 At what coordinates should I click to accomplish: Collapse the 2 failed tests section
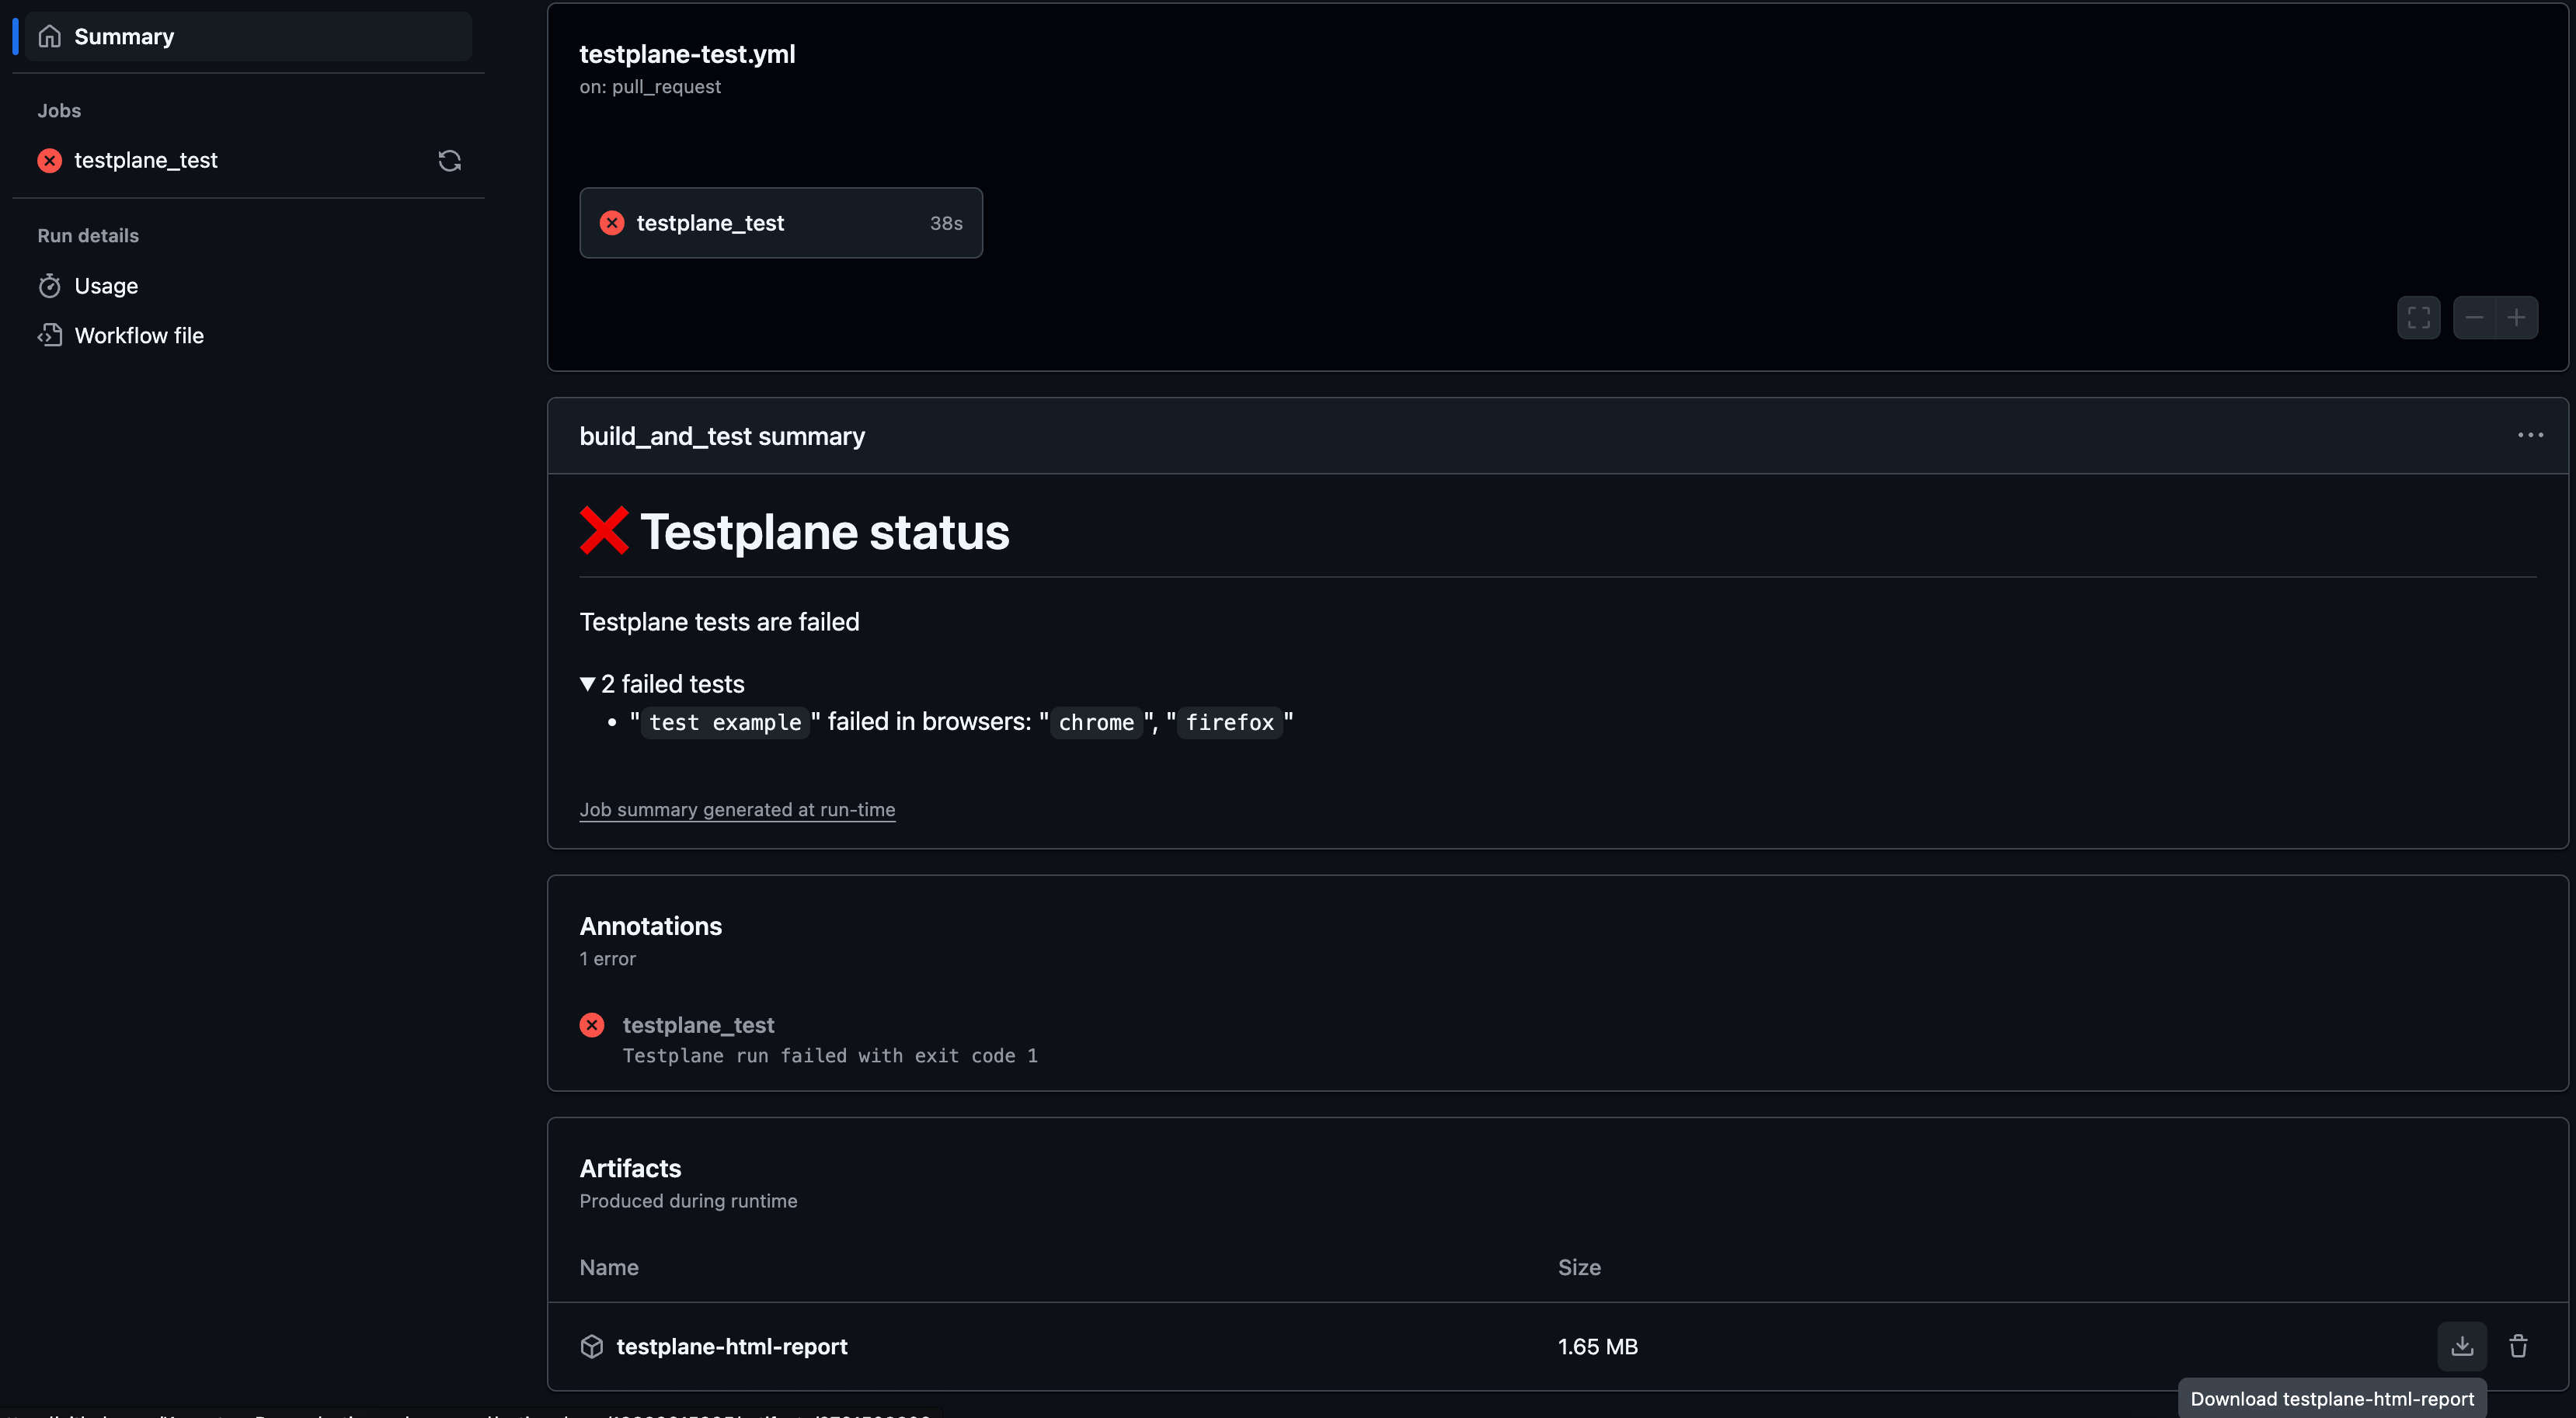(662, 683)
